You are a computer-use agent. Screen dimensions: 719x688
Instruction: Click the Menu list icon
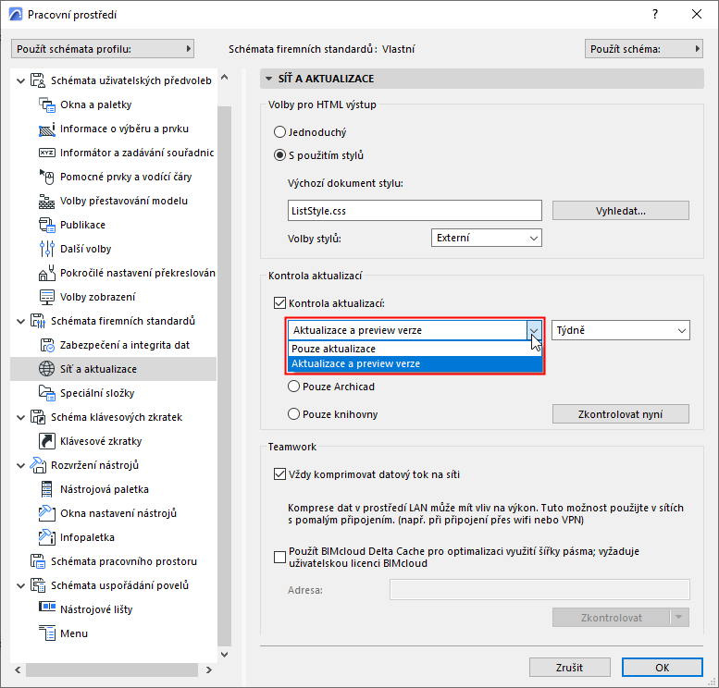[x=47, y=633]
